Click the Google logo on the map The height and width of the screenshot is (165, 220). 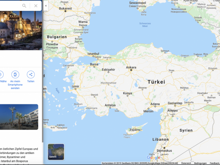tap(153, 158)
